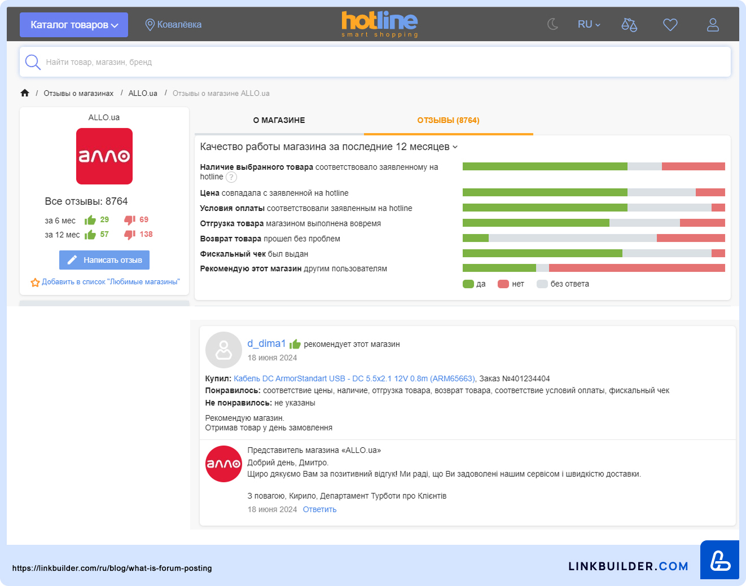The height and width of the screenshot is (586, 746).
Task: Click the Рекомендую этот магазин rating bar
Action: tap(594, 268)
